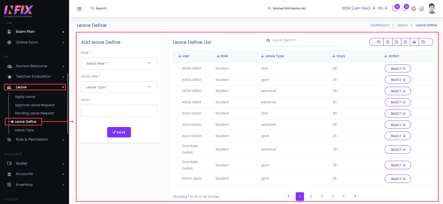Toggle the hamburger sidebar menu icon
Viewport: 443px width, 204px height.
coord(79,9)
